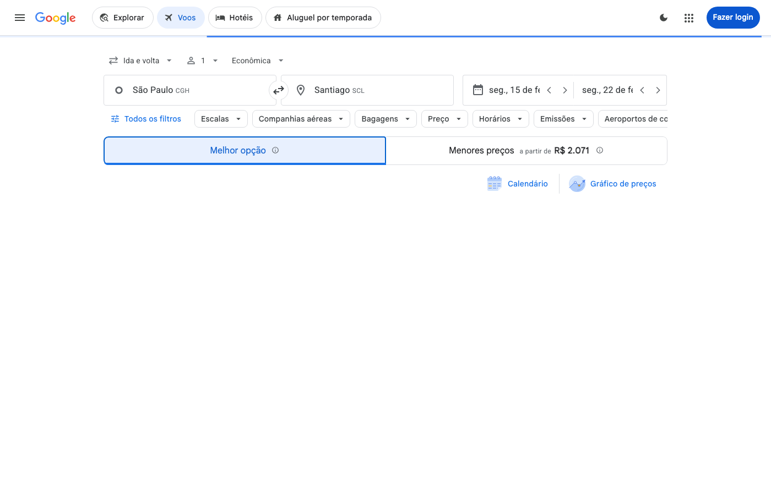The height and width of the screenshot is (495, 771).
Task: Swap origin and destination airports
Action: tap(279, 90)
